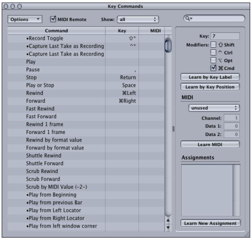Click the Channel value field
The width and height of the screenshot is (251, 238).
click(231, 118)
